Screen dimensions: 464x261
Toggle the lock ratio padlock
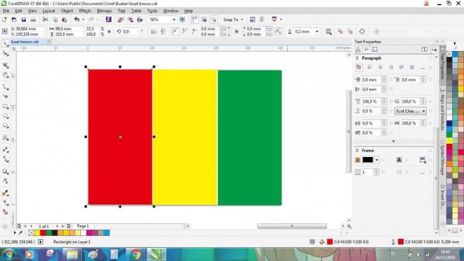pyautogui.click(x=109, y=31)
